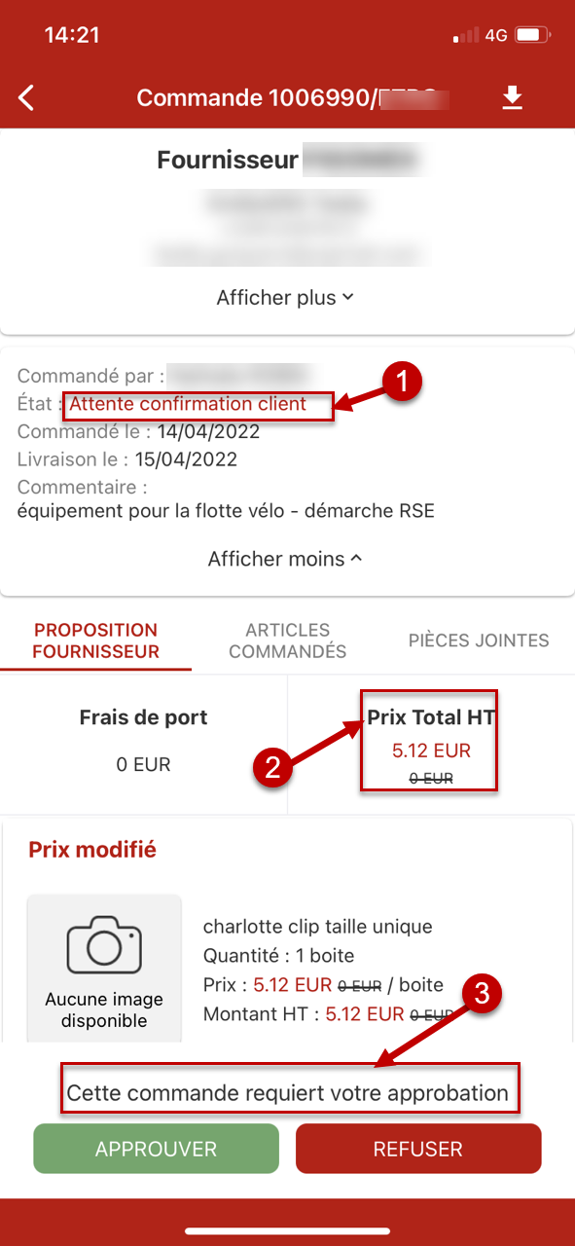Tap the Frais de port cell
Viewport: 575px width, 1246px height.
(144, 742)
